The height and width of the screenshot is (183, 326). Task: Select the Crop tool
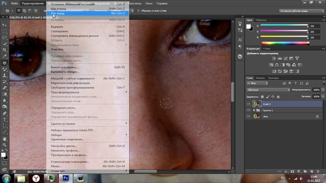5,50
